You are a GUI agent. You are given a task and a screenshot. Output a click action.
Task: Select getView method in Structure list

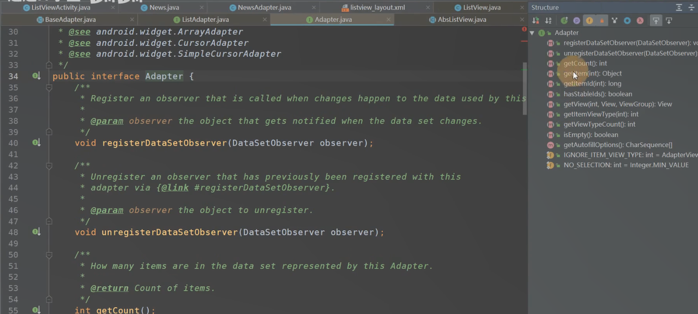pyautogui.click(x=617, y=104)
